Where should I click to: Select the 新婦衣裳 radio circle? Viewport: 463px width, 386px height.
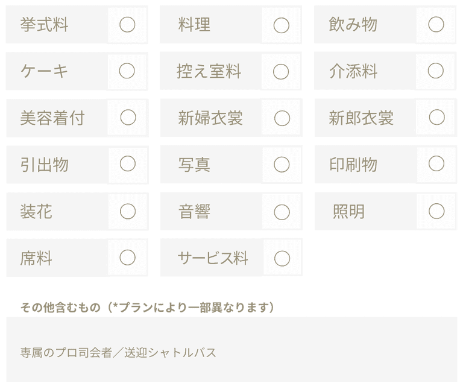click(x=282, y=118)
